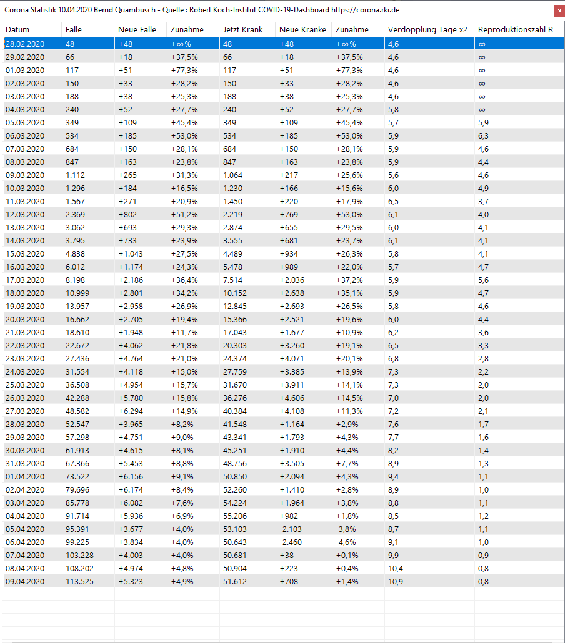Click the Verdopplung Tage x2 header

pyautogui.click(x=429, y=29)
